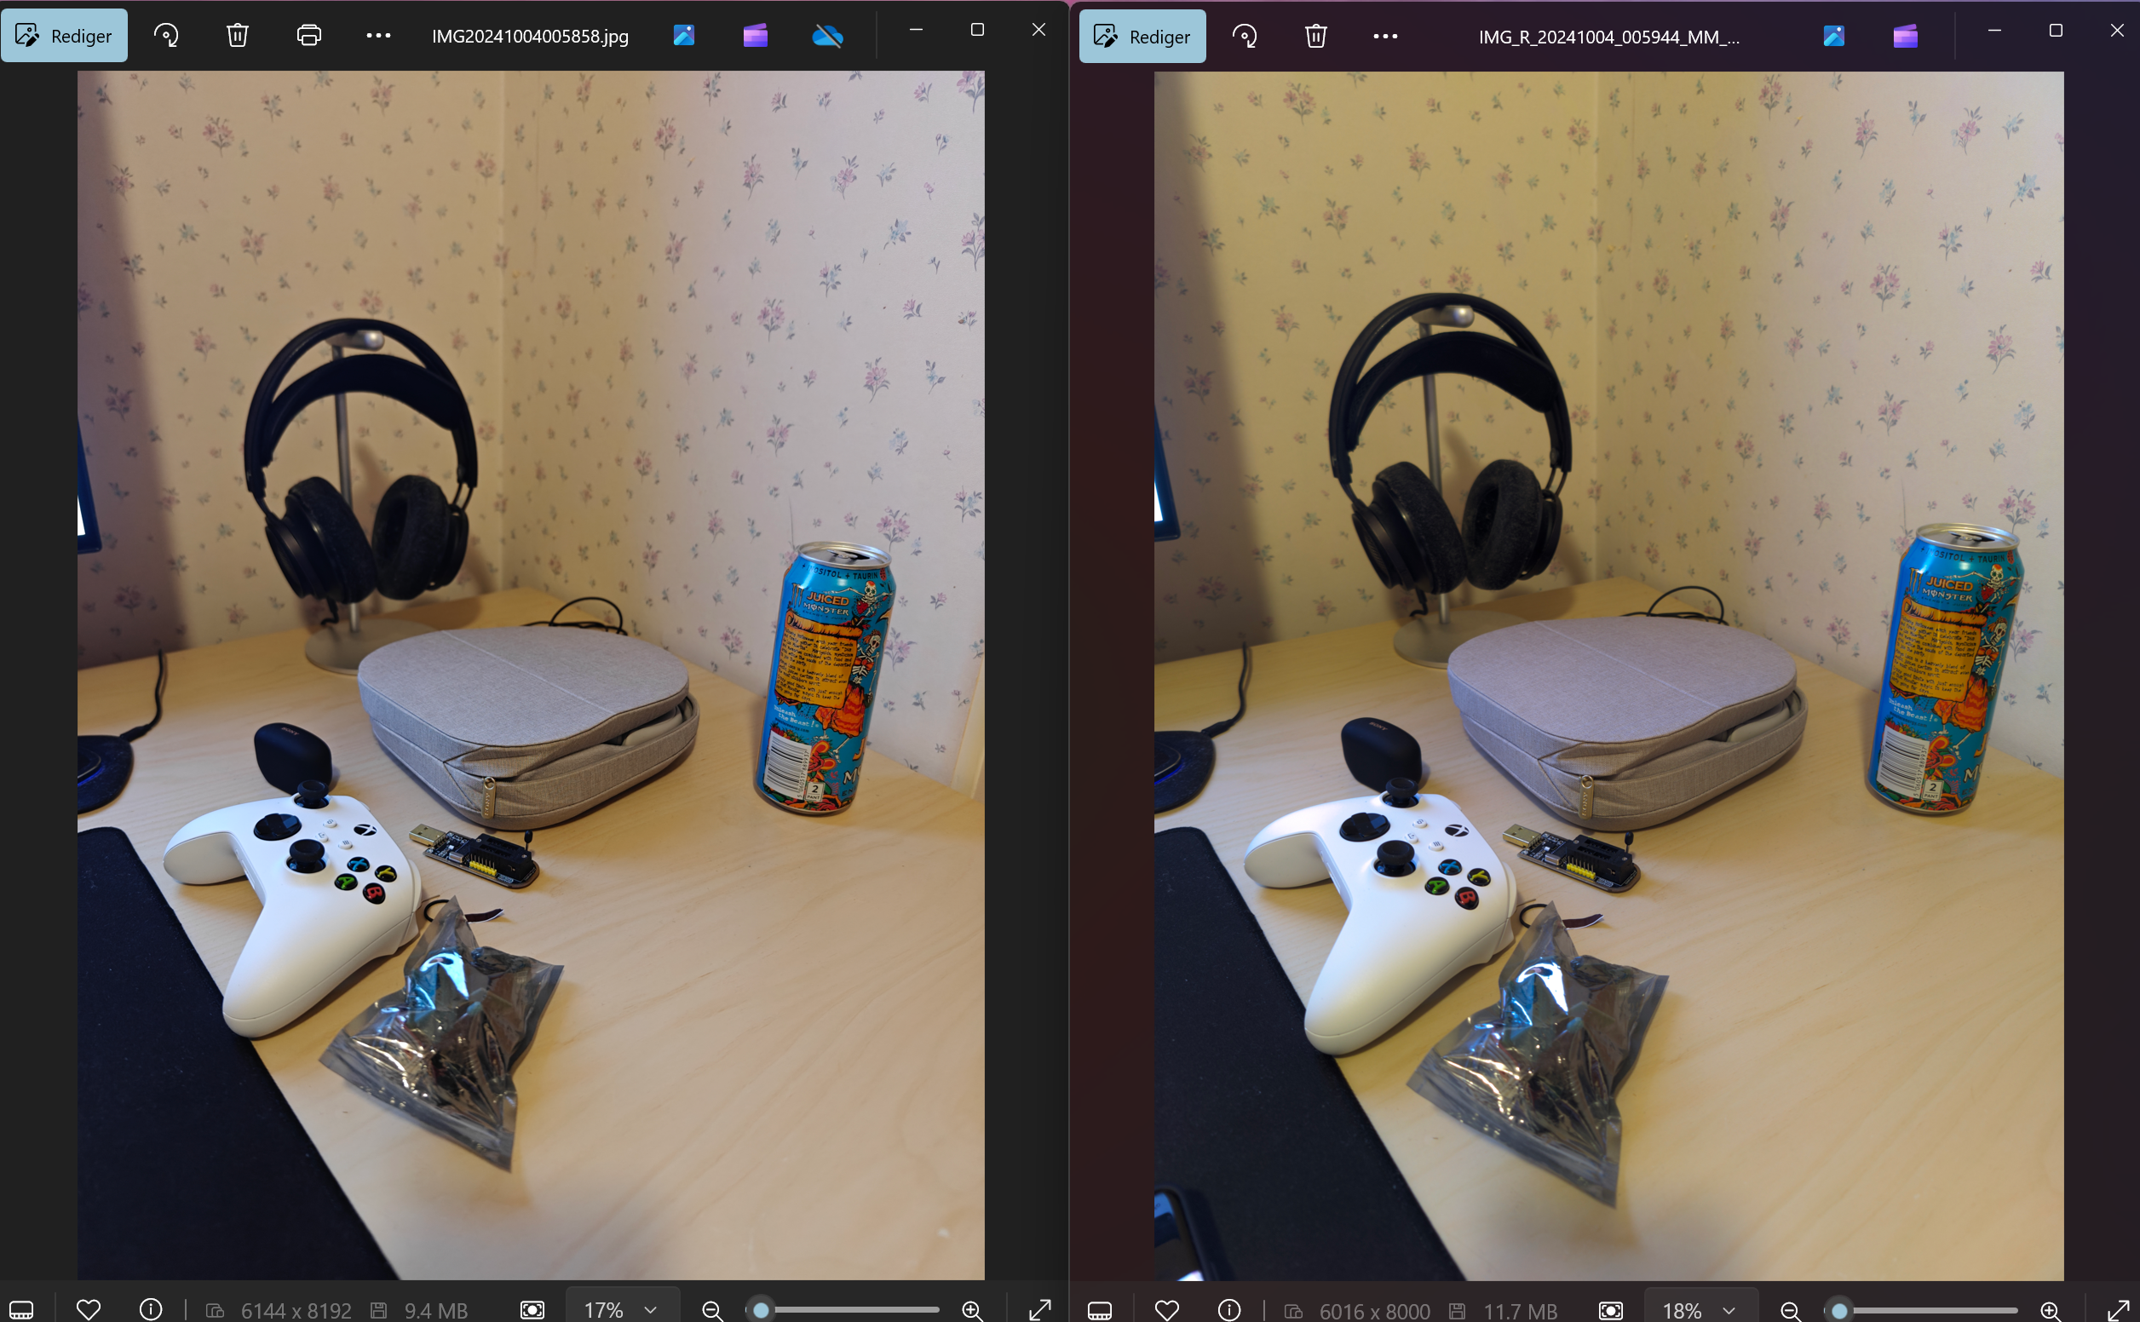The height and width of the screenshot is (1322, 2140).
Task: Zoom in on the right photo
Action: [2051, 1310]
